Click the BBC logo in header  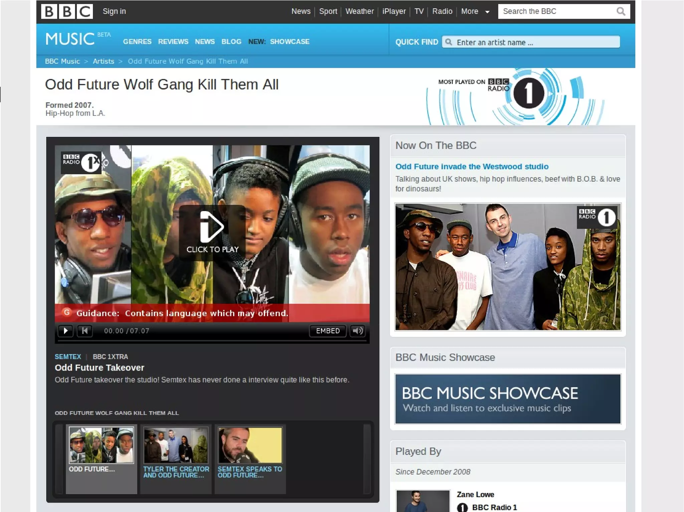(67, 11)
